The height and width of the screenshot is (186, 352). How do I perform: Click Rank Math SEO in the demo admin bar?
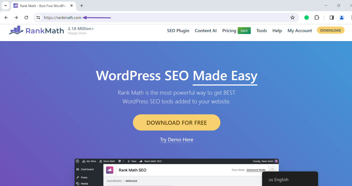tap(150, 161)
